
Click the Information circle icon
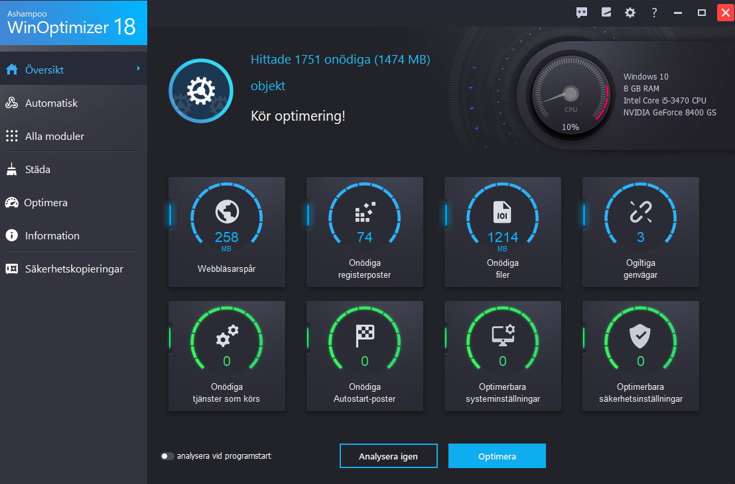(x=12, y=235)
